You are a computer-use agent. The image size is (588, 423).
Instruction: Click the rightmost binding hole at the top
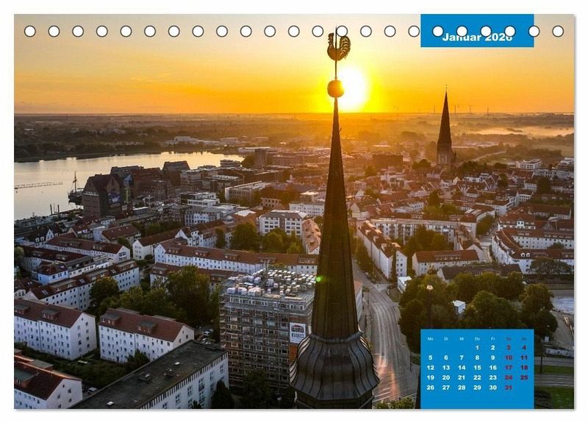pos(558,31)
